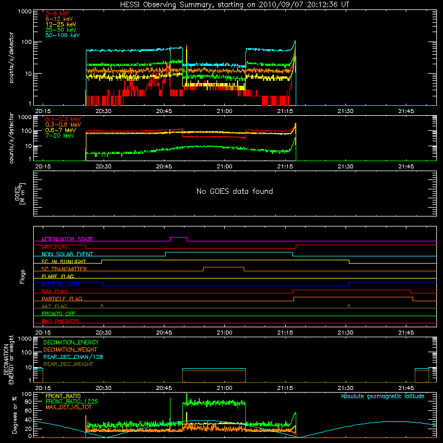Viewport: 443px width, 443px height.
Task: Click the ECLIPSE_FLAG label
Action: point(60,284)
